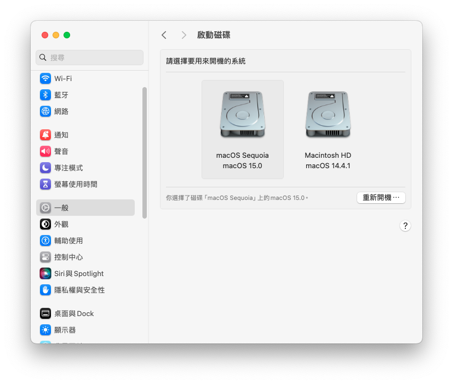Zoom the window with the green button

click(x=67, y=35)
